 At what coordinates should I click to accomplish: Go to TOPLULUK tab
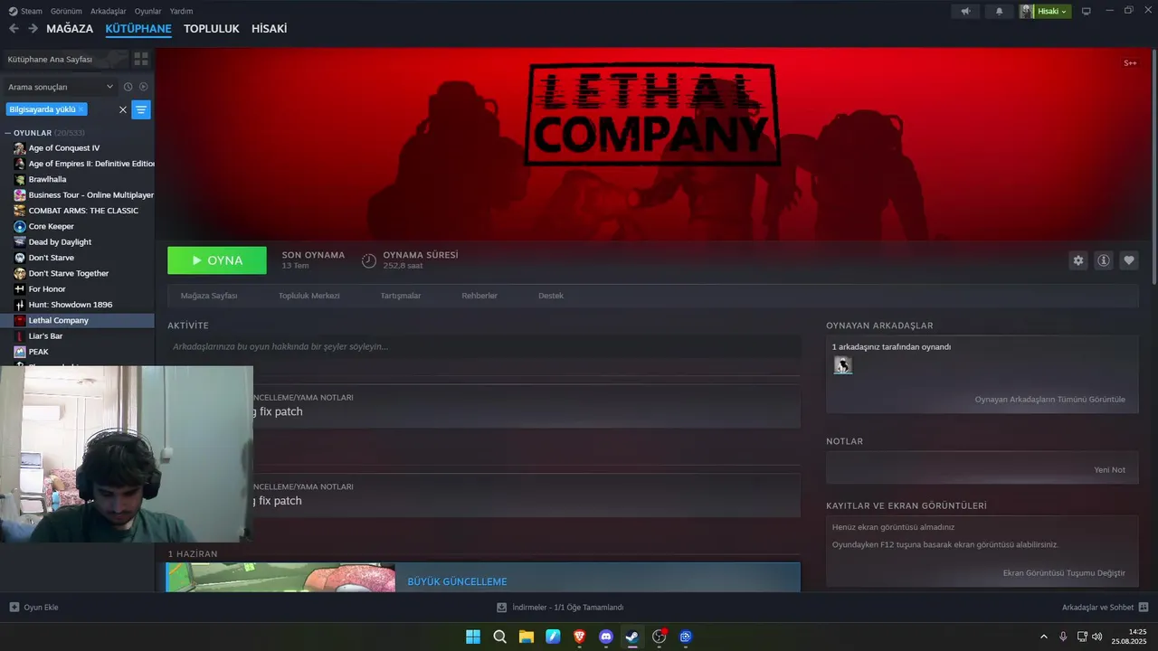click(211, 29)
